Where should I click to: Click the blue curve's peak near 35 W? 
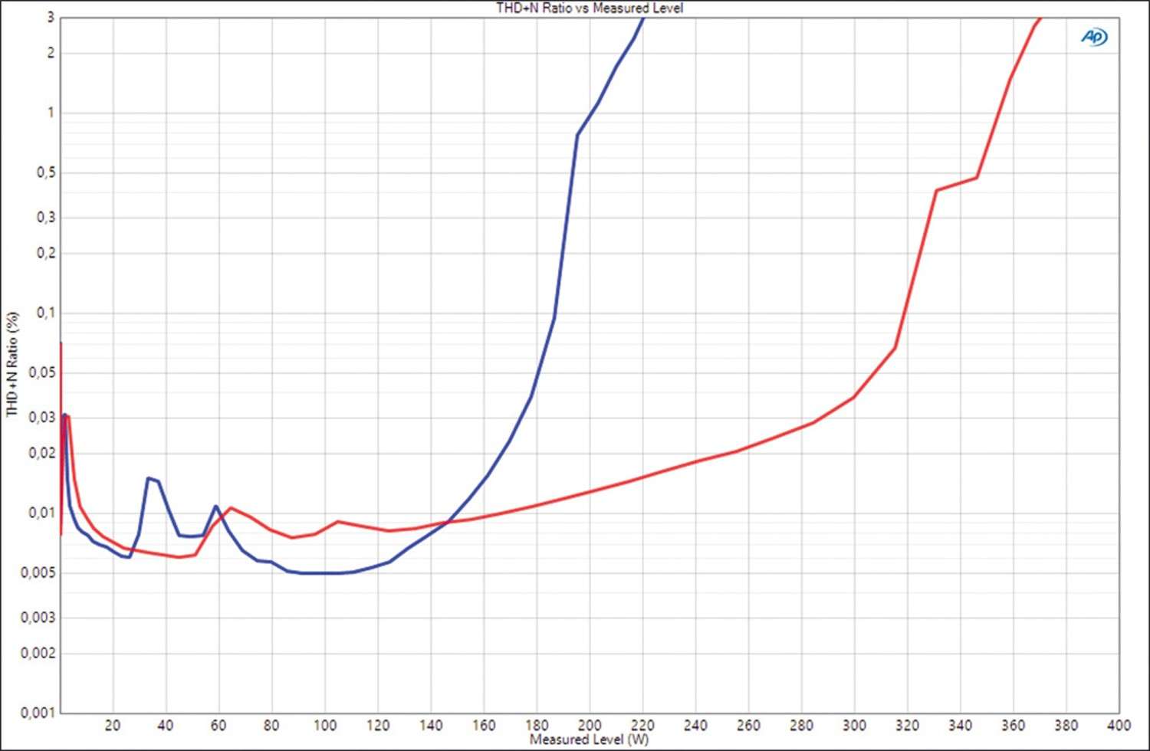click(149, 478)
